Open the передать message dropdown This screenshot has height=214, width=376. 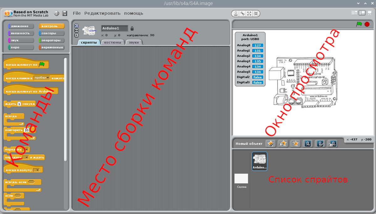[27, 150]
